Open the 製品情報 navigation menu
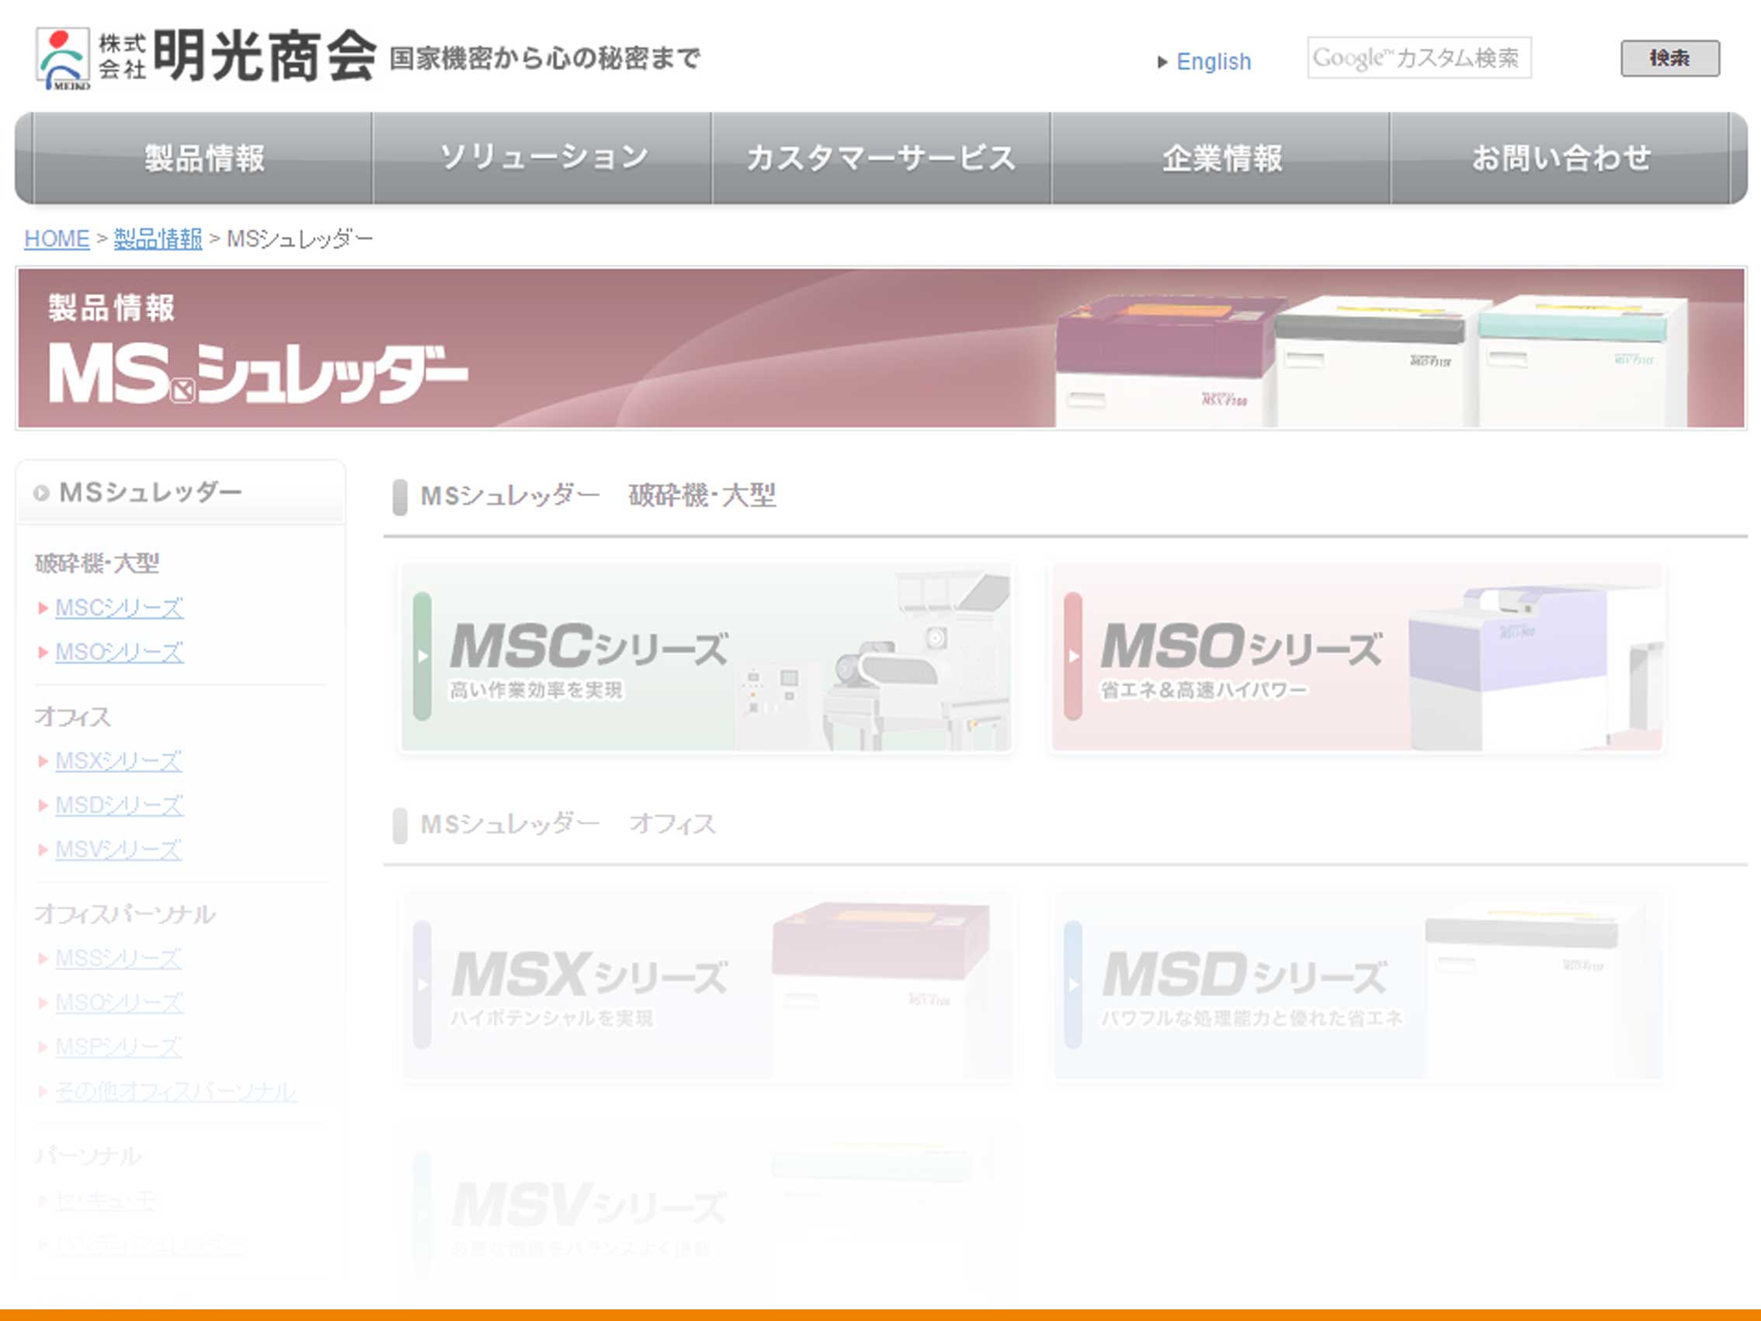 click(x=203, y=158)
